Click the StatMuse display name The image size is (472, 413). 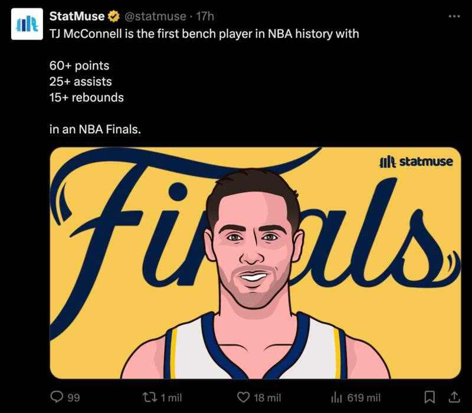click(77, 17)
